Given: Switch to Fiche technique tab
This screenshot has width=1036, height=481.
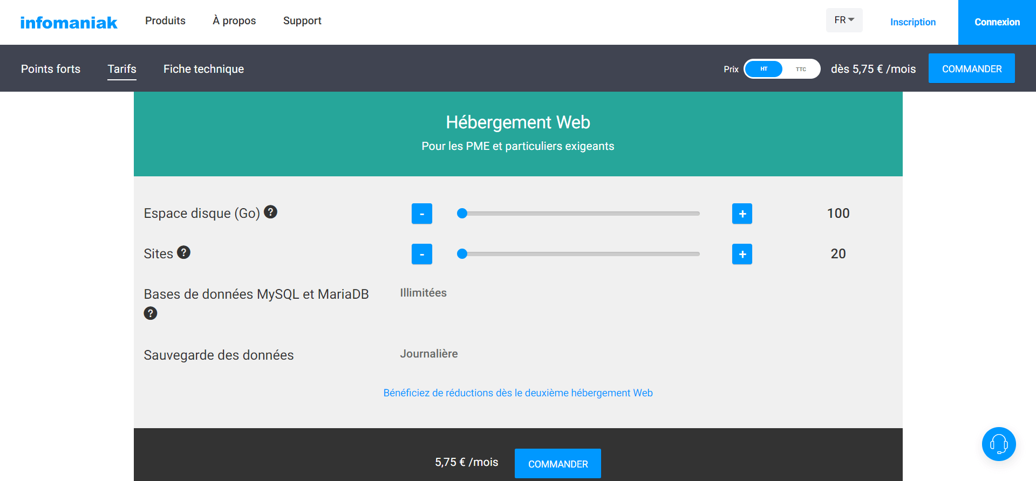Looking at the screenshot, I should click(x=203, y=69).
